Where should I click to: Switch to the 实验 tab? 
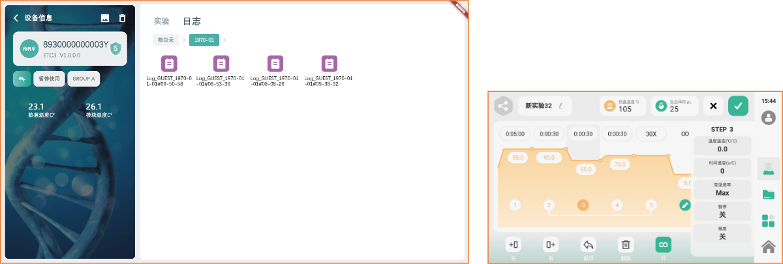[x=161, y=21]
